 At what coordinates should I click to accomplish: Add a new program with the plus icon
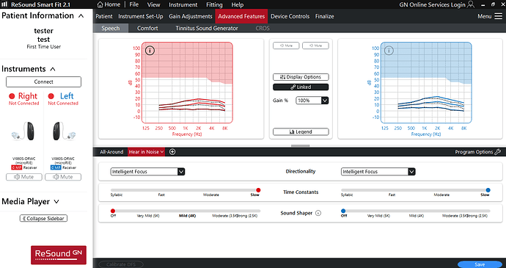[x=172, y=151]
